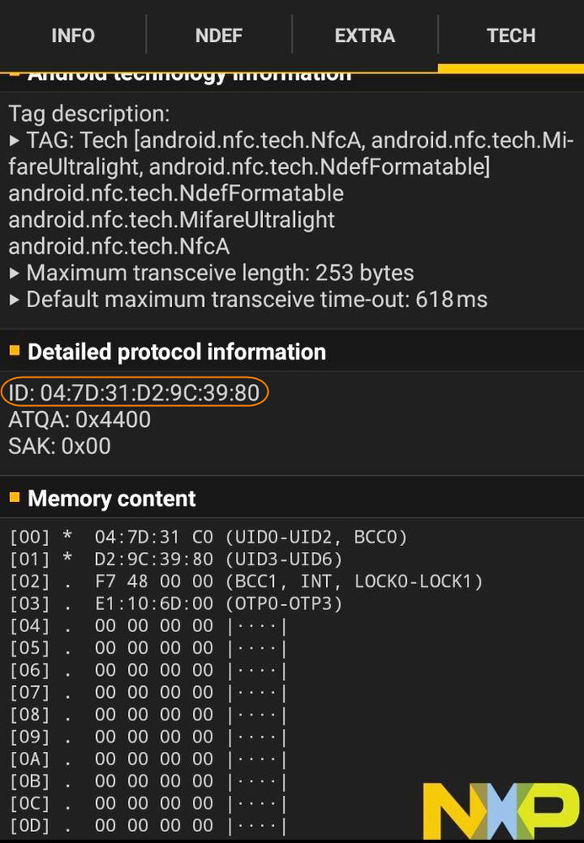
Task: Tap the circled ID 04:7D:31:D2:9C:39:80
Action: point(135,392)
